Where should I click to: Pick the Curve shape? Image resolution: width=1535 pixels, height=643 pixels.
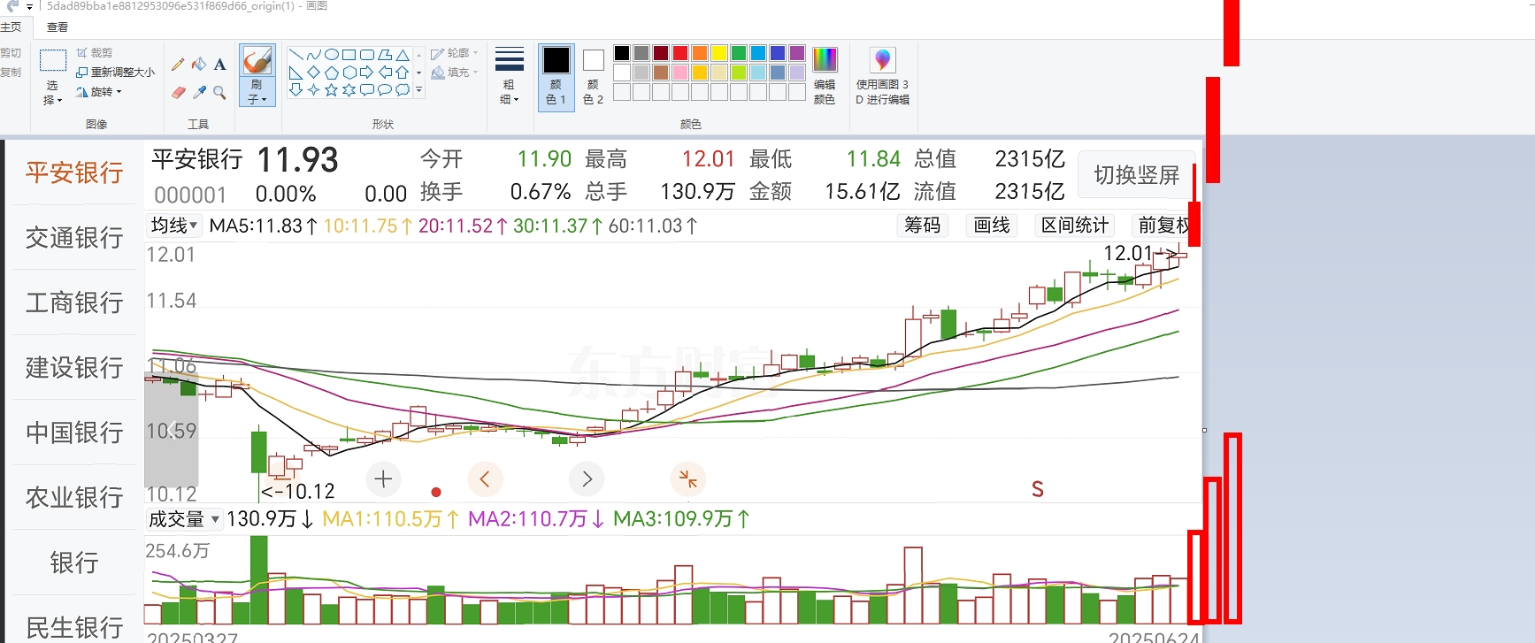pos(314,55)
